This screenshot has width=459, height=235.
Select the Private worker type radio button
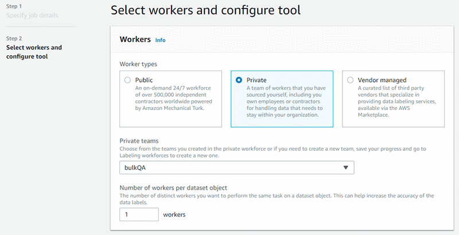(239, 80)
